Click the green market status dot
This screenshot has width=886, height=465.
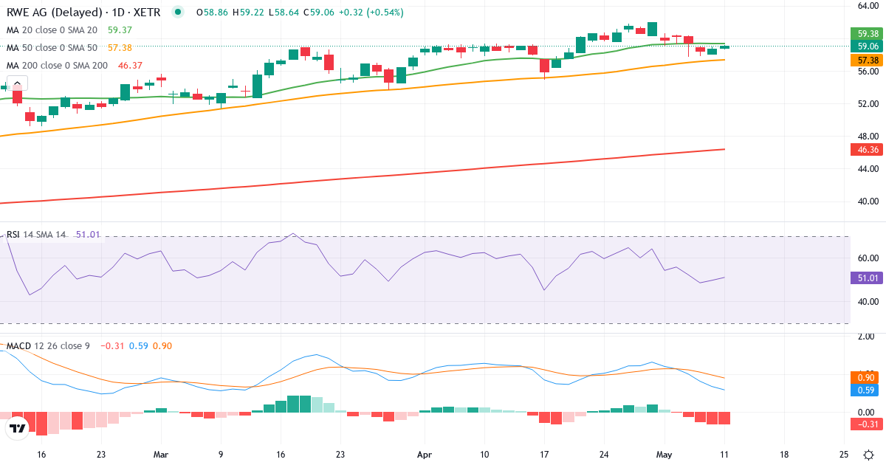click(x=177, y=12)
